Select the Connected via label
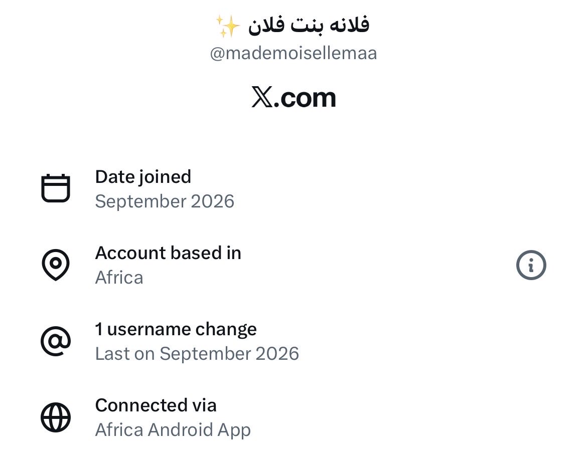This screenshot has width=587, height=458. click(x=156, y=405)
